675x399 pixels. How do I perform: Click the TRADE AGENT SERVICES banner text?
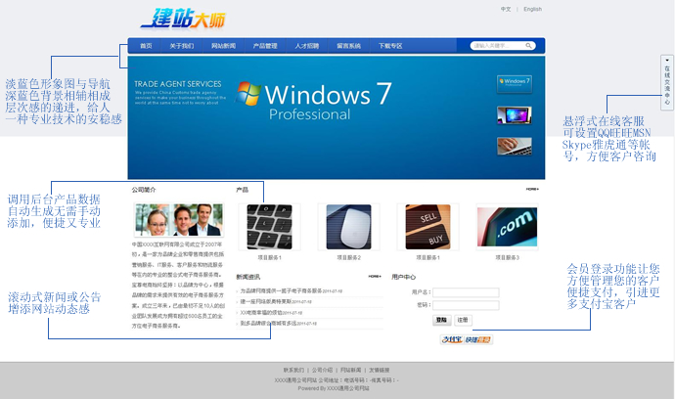pos(178,84)
